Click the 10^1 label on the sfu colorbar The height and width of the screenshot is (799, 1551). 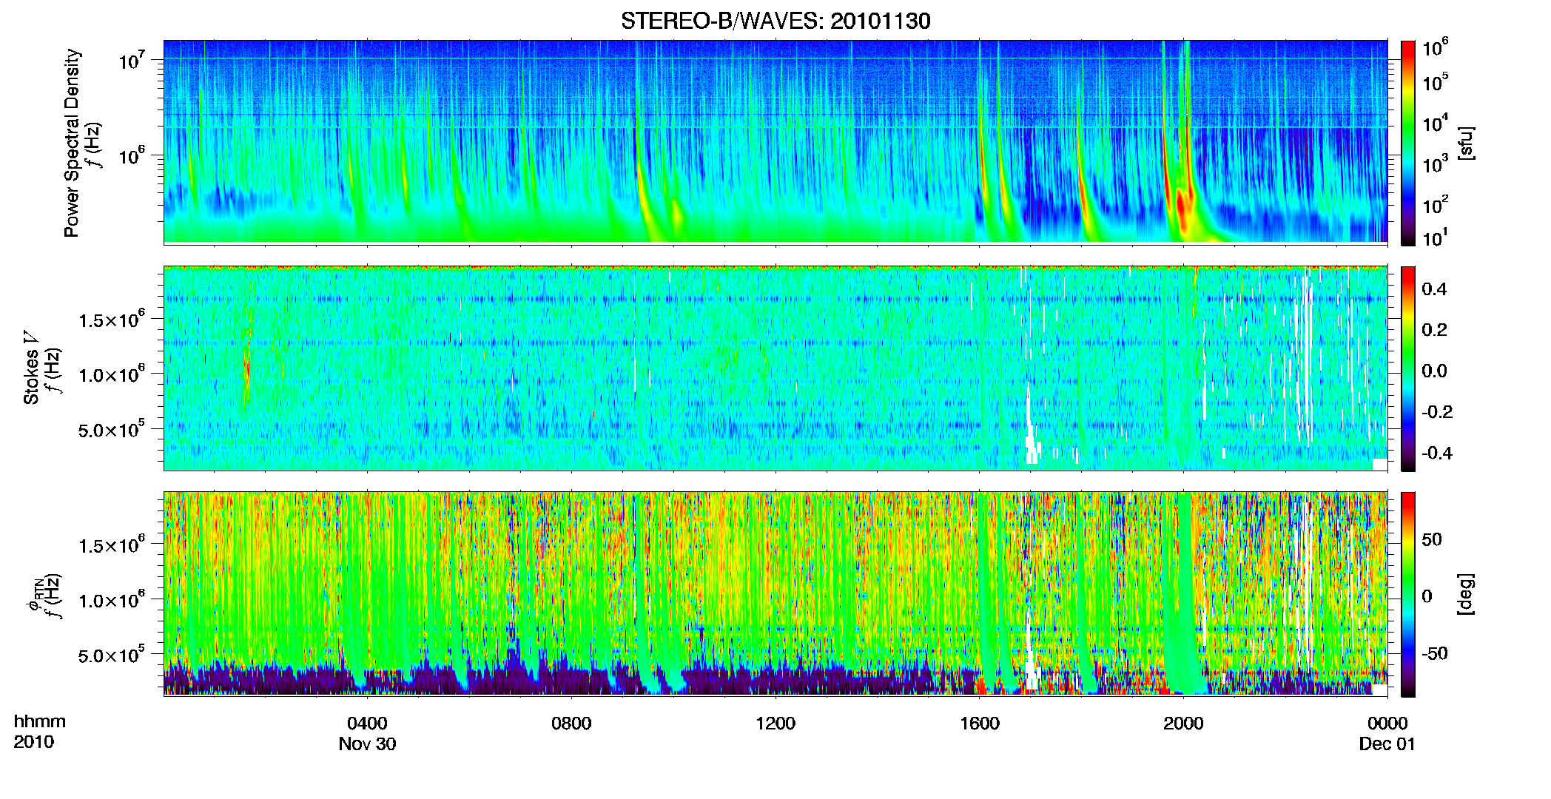coord(1436,238)
